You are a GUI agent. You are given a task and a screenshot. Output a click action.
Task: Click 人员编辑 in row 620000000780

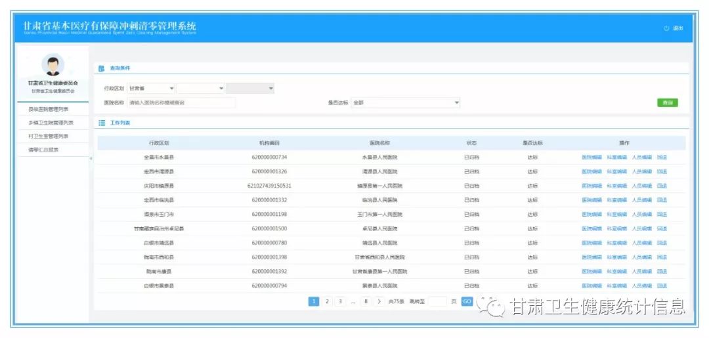(642, 243)
